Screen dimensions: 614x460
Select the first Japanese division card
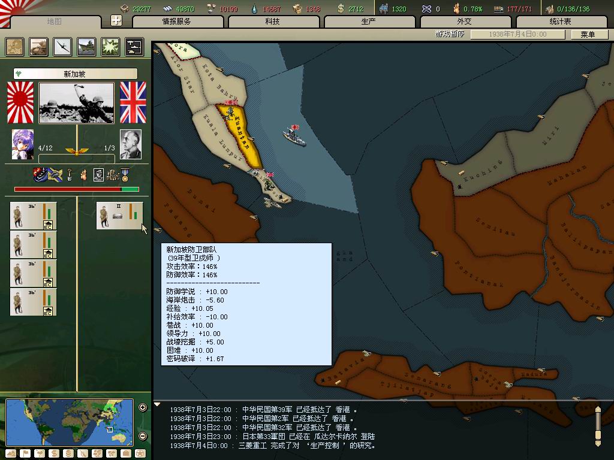coord(34,216)
